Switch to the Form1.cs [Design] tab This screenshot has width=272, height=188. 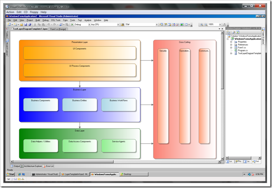[58, 29]
